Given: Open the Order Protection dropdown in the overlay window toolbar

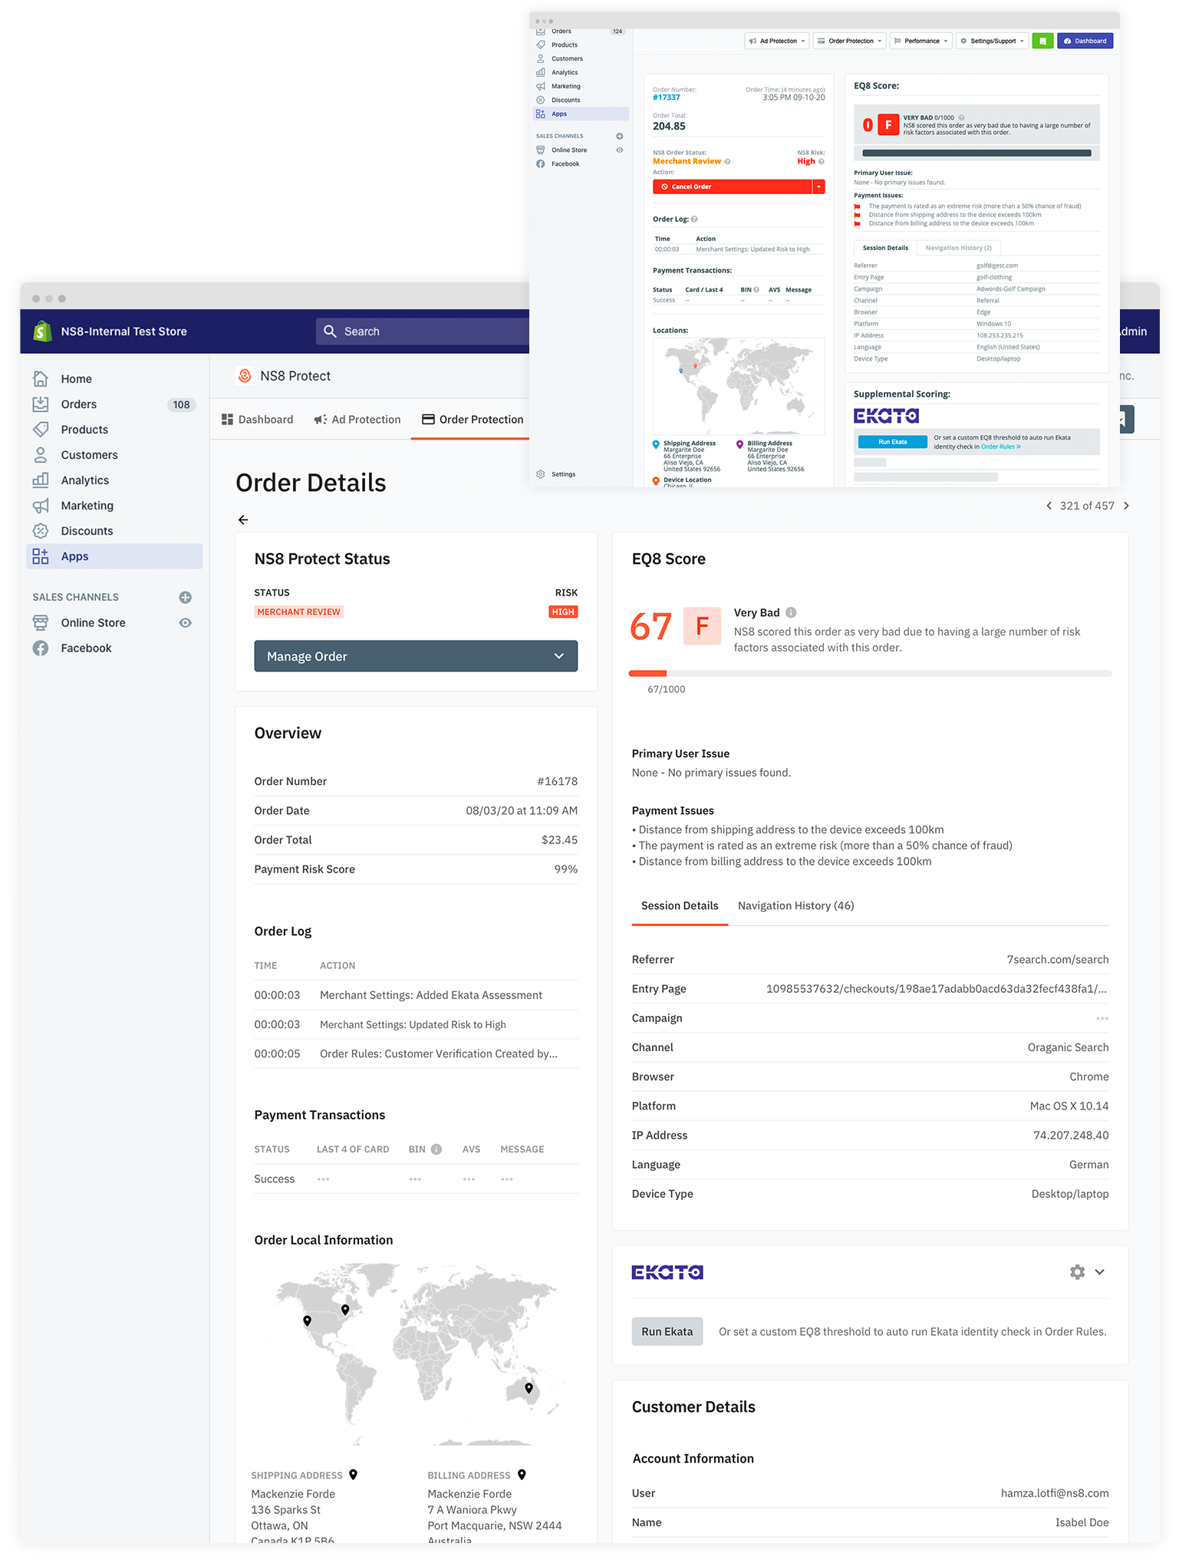Looking at the screenshot, I should point(849,41).
